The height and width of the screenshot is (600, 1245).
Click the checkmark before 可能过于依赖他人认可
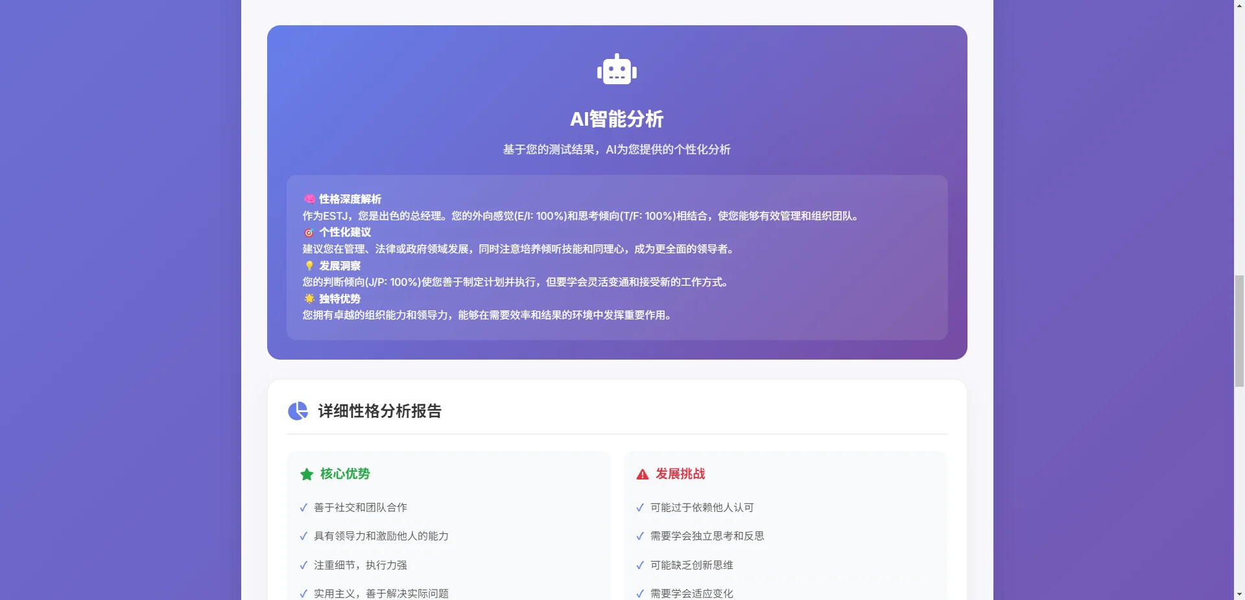(x=640, y=508)
